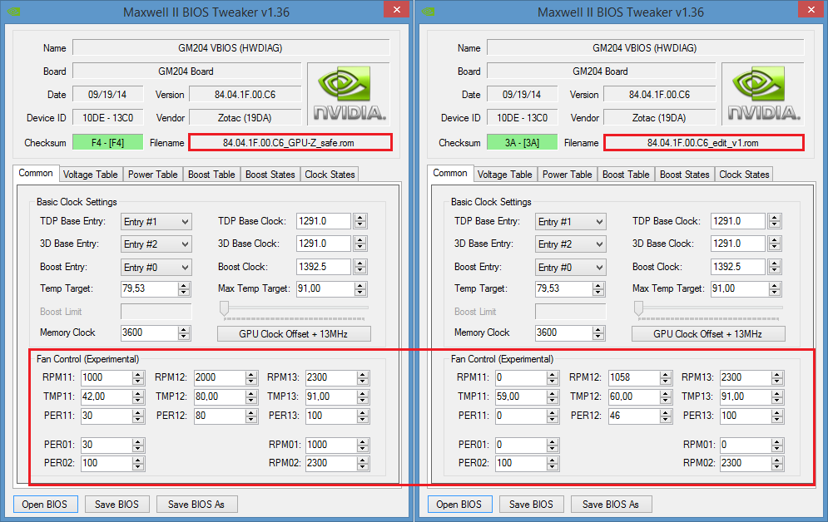
Task: Click Memory Clock field in left window
Action: [x=150, y=332]
